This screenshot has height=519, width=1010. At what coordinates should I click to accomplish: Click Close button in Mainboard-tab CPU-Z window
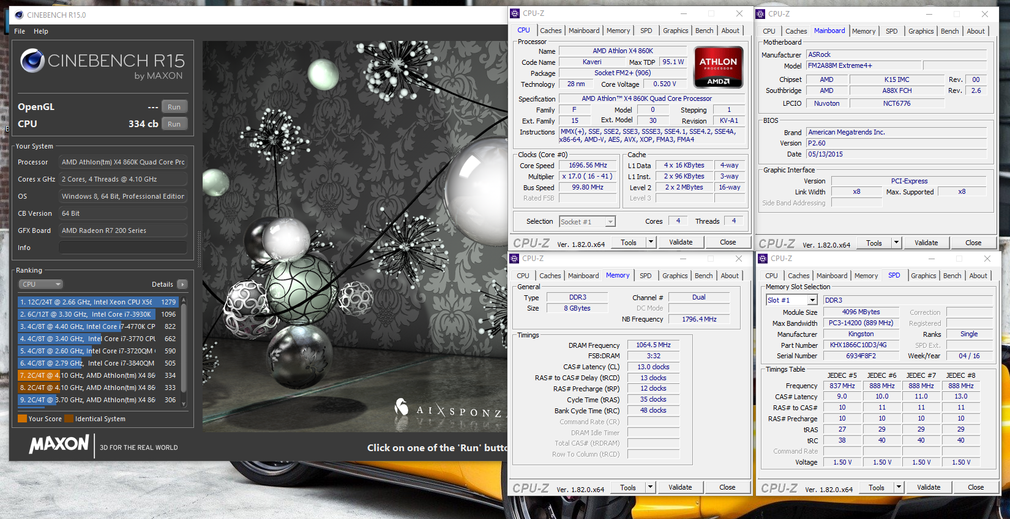tap(973, 243)
